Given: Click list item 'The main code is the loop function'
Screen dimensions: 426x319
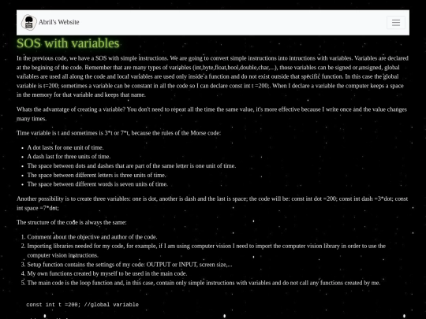Looking at the screenshot, I should coord(204,283).
